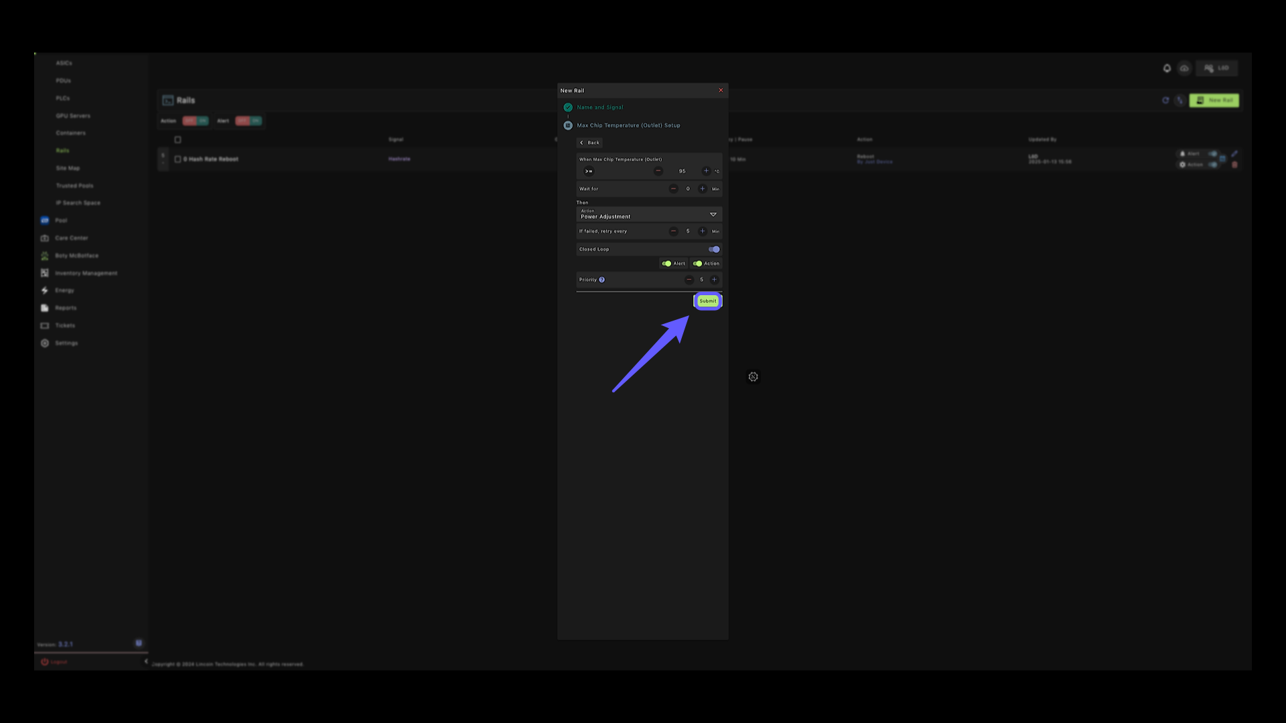Screen dimensions: 1286x723
Task: Toggle the global Alert OFF/ON switch
Action: coord(248,121)
